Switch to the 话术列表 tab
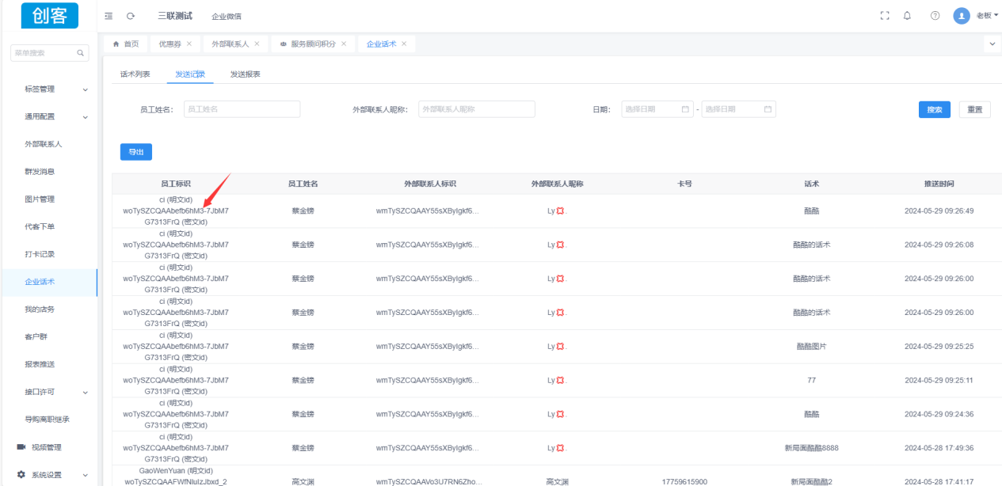 coord(135,74)
